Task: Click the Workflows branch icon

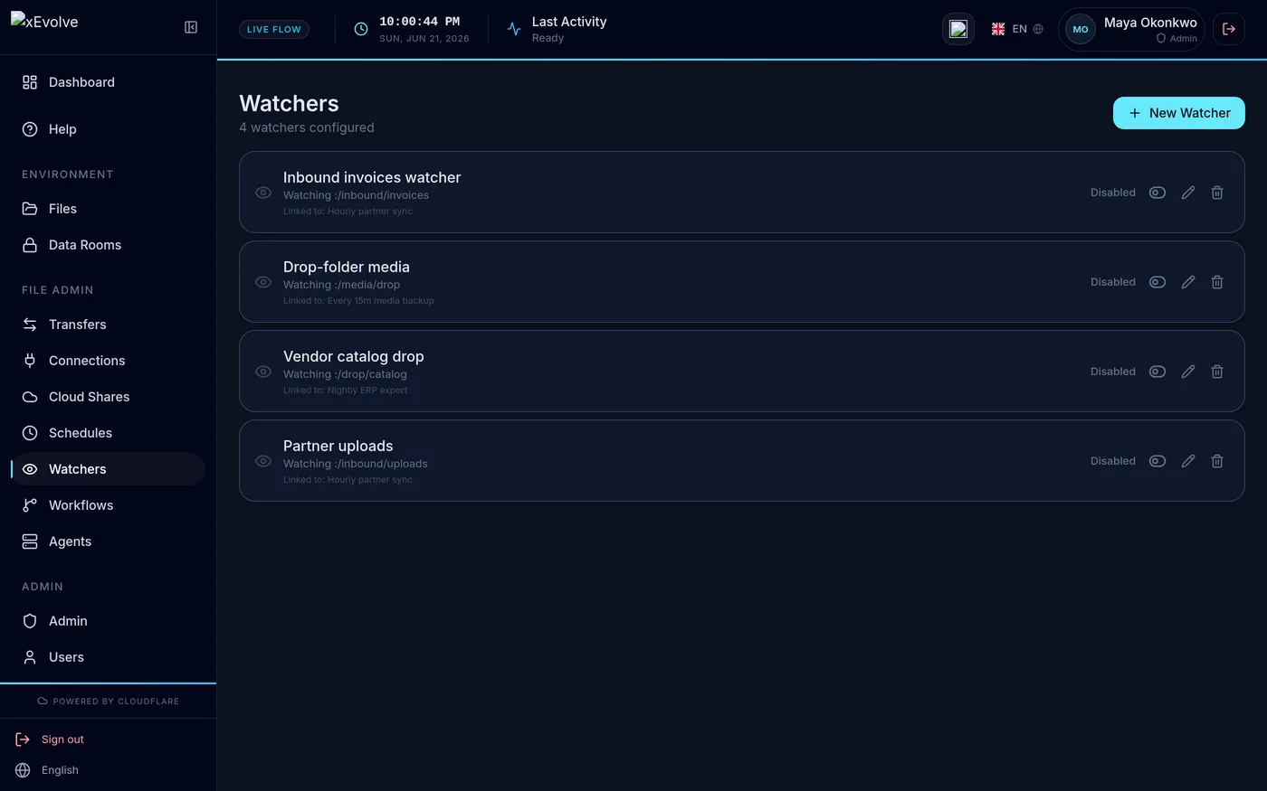Action: (30, 505)
